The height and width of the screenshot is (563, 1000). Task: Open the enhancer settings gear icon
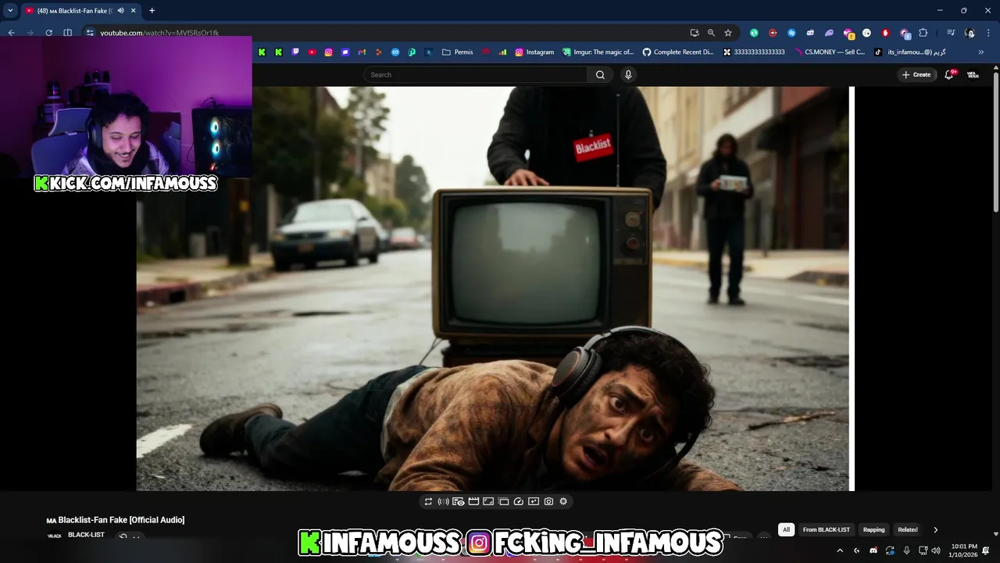click(x=563, y=501)
